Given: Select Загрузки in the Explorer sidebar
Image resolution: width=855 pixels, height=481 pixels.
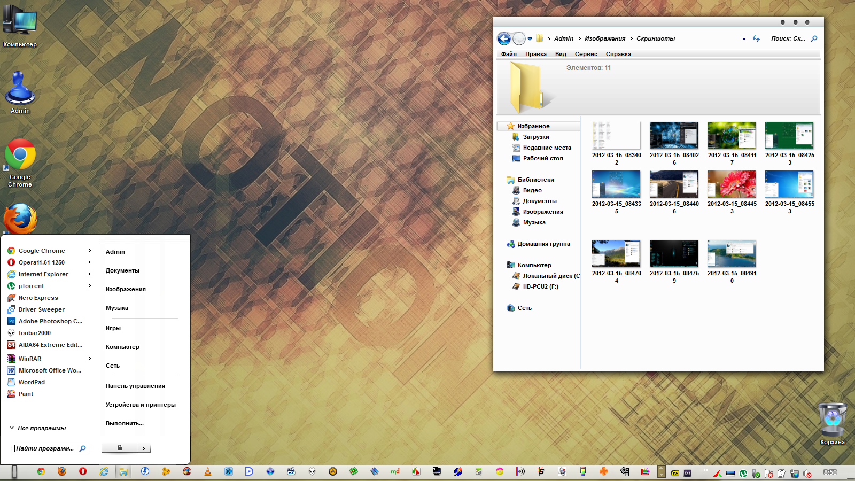Looking at the screenshot, I should (535, 137).
